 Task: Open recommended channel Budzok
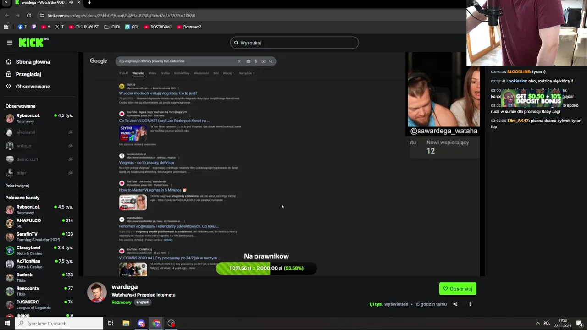pos(39,277)
